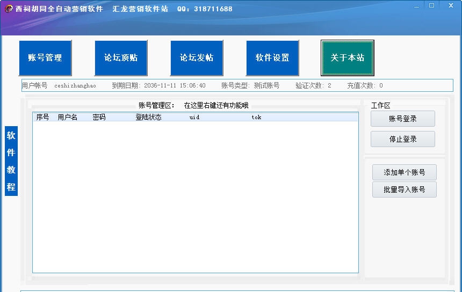Open the 软件教程 side panel
Viewport: 462px width, 292px height.
[x=11, y=161]
